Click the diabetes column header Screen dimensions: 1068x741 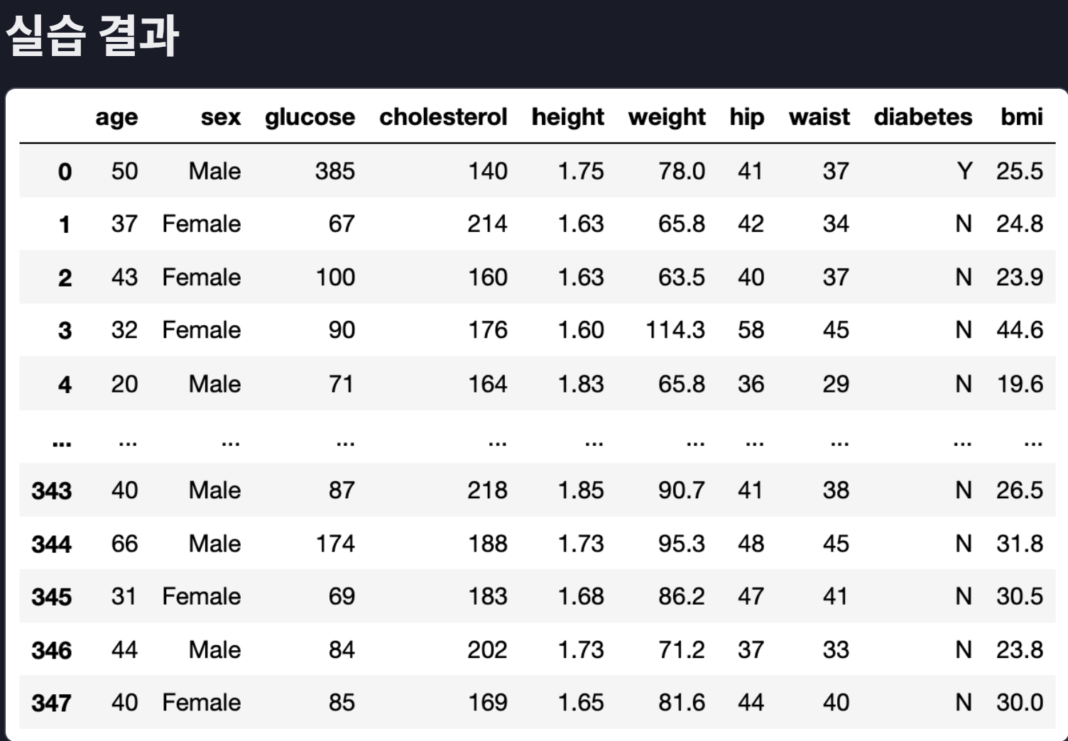(x=922, y=116)
